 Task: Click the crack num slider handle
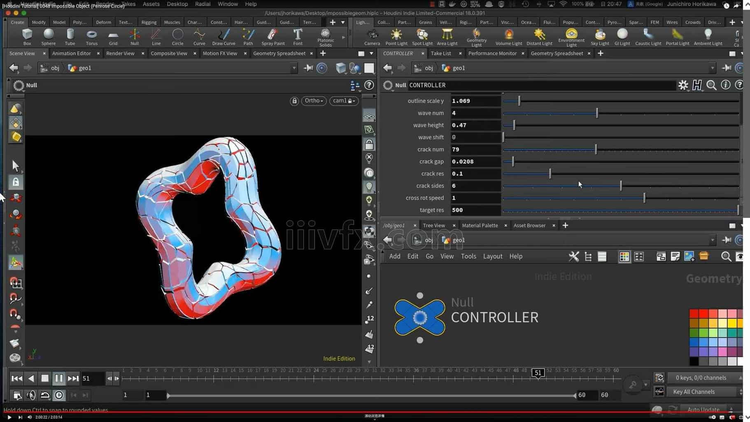click(x=596, y=149)
